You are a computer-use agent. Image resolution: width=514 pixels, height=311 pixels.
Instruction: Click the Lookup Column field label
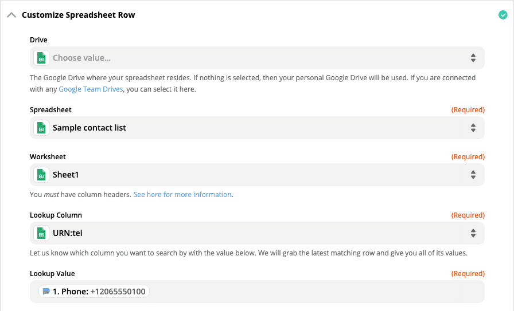pyautogui.click(x=56, y=215)
